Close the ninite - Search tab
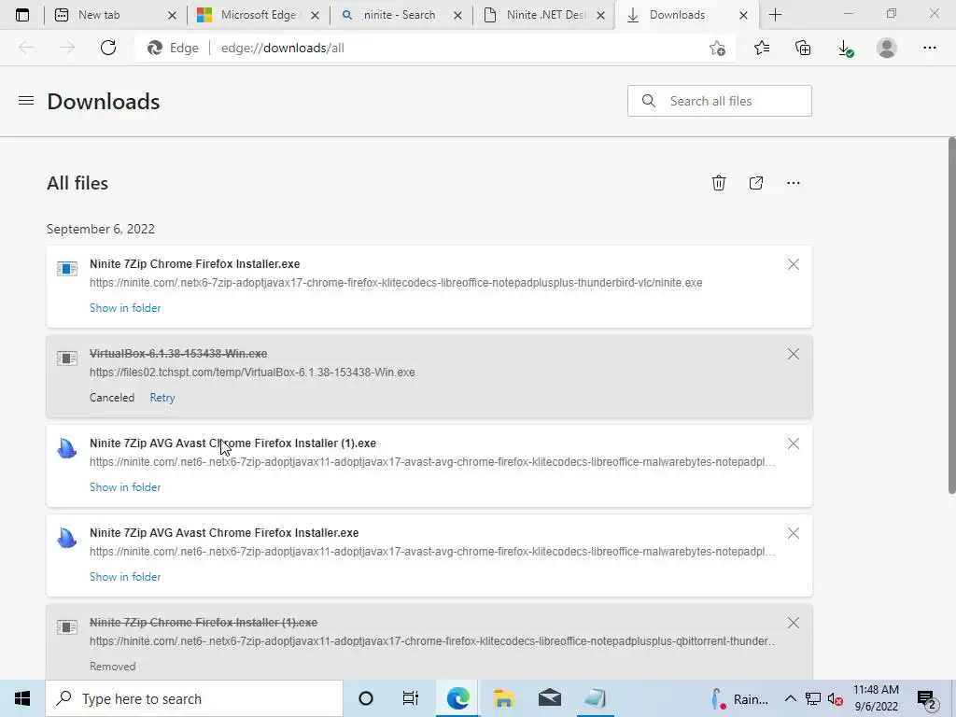This screenshot has height=717, width=956. click(457, 15)
